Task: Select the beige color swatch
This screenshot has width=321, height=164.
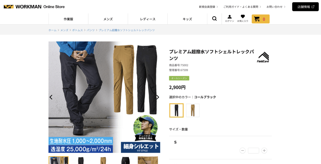Action: pyautogui.click(x=192, y=110)
